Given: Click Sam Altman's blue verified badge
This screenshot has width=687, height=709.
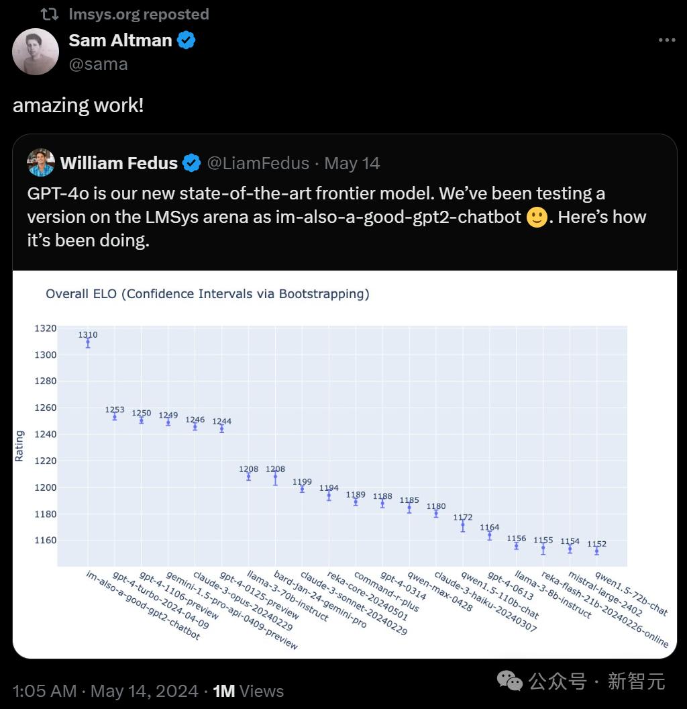Looking at the screenshot, I should pyautogui.click(x=186, y=40).
